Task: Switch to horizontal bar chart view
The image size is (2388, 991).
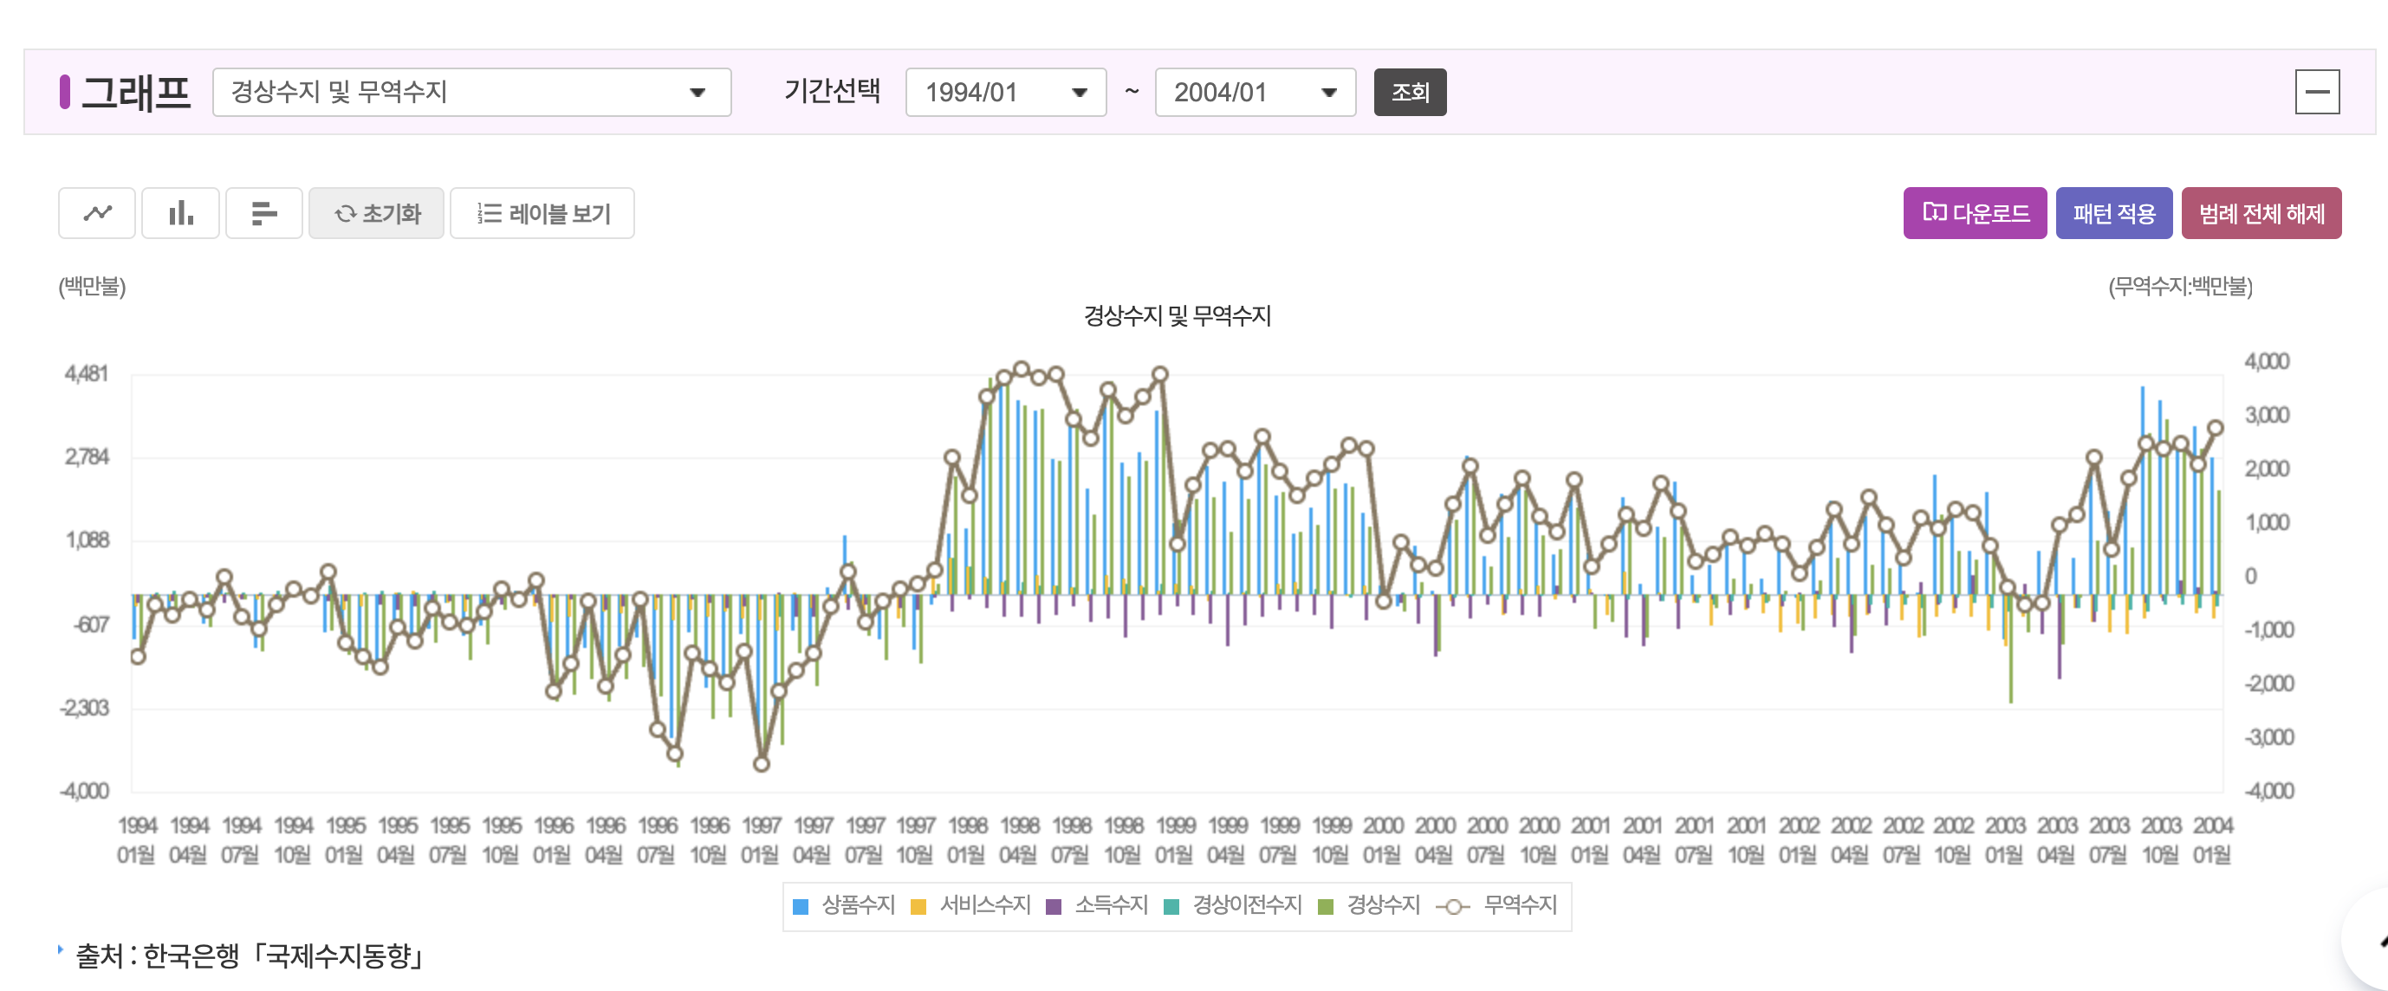Action: pos(264,213)
